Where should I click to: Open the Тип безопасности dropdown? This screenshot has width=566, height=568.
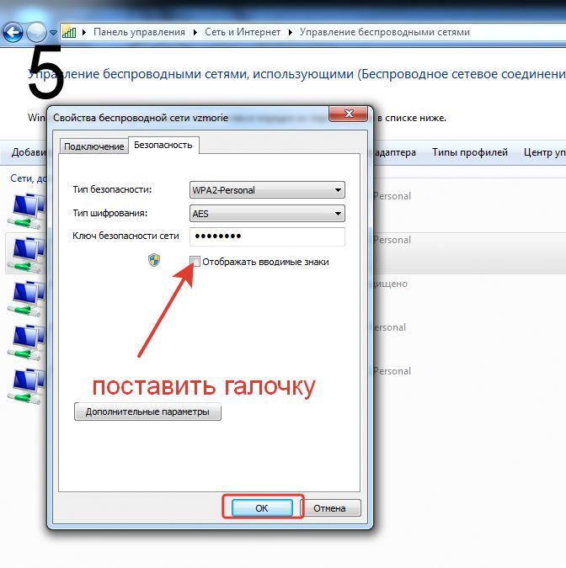pyautogui.click(x=267, y=190)
